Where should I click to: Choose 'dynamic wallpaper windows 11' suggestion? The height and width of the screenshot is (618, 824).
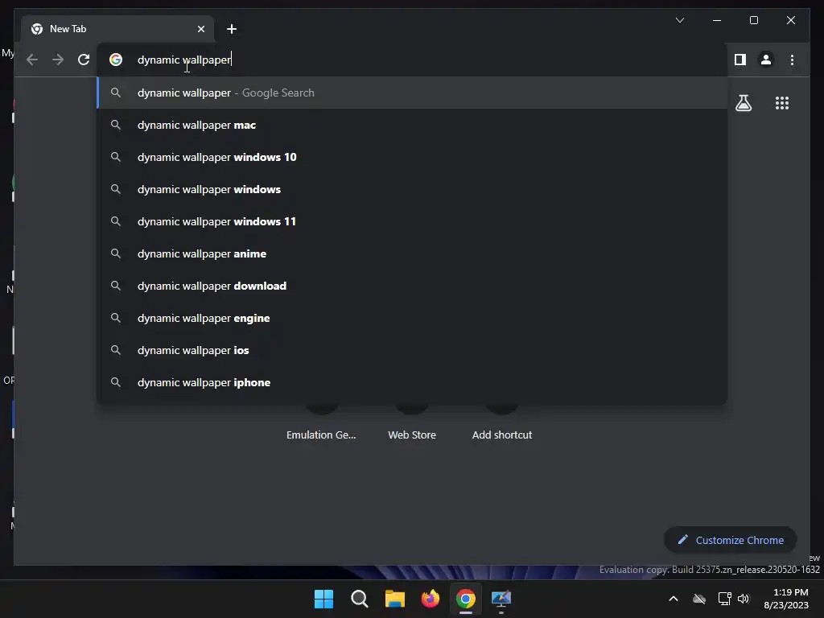(x=412, y=222)
